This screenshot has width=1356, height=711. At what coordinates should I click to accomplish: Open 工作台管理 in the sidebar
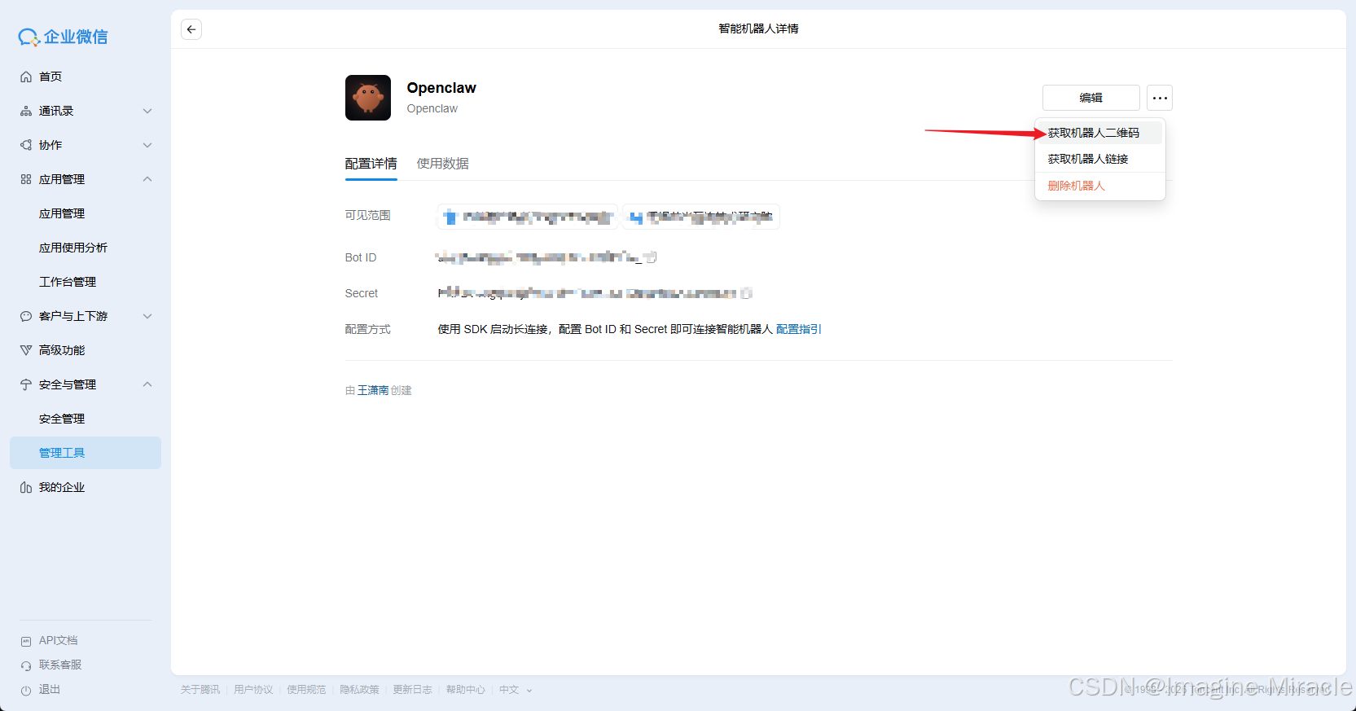(68, 282)
